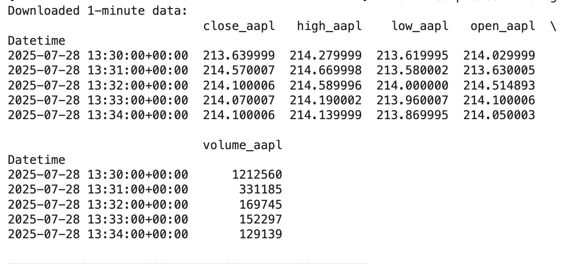
Task: Click the close_aapl column header
Action: 239,26
